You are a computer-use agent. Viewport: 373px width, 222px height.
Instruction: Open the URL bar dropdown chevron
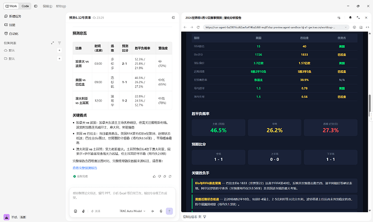(345, 28)
